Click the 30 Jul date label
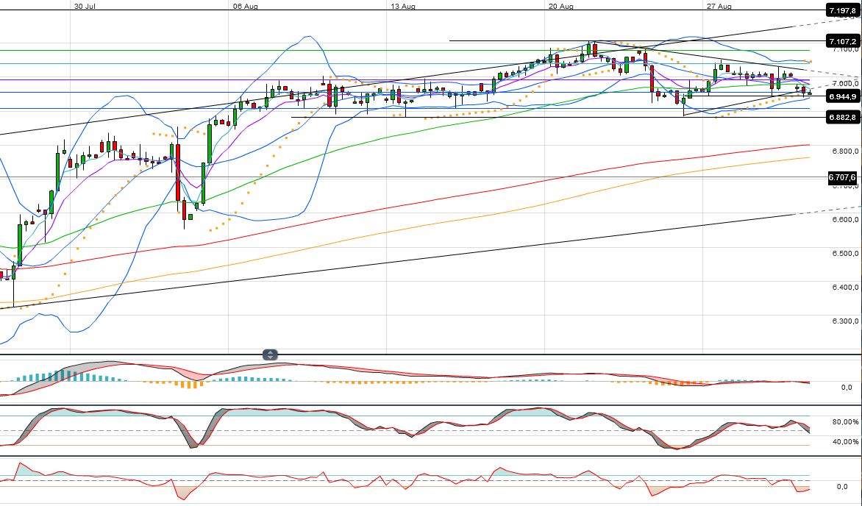862x506 pixels. [x=86, y=7]
